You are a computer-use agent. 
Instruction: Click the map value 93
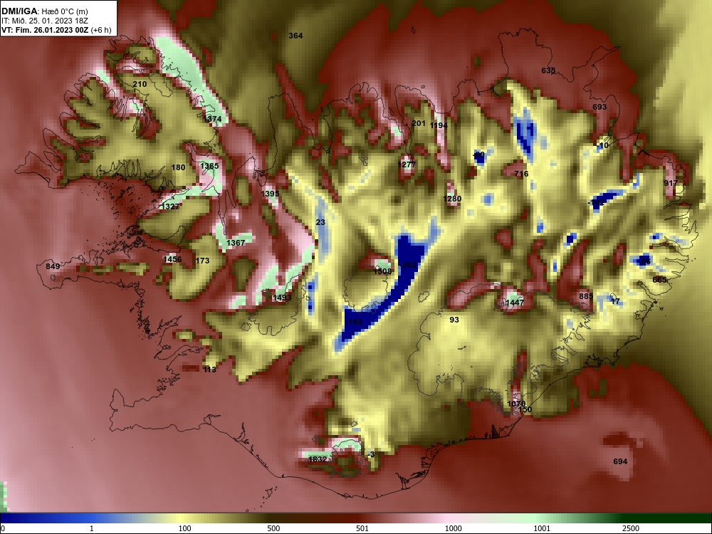[x=454, y=320]
